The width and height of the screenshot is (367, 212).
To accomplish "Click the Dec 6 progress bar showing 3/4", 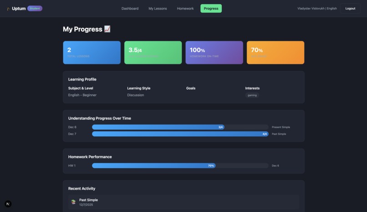I will pyautogui.click(x=158, y=127).
